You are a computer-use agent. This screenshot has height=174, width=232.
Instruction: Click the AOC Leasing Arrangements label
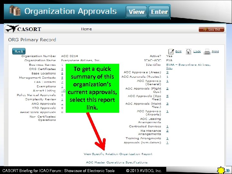pyautogui.click(x=150, y=121)
